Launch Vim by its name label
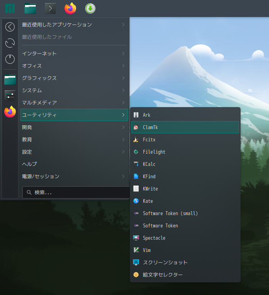The height and width of the screenshot is (295, 269). (x=147, y=250)
